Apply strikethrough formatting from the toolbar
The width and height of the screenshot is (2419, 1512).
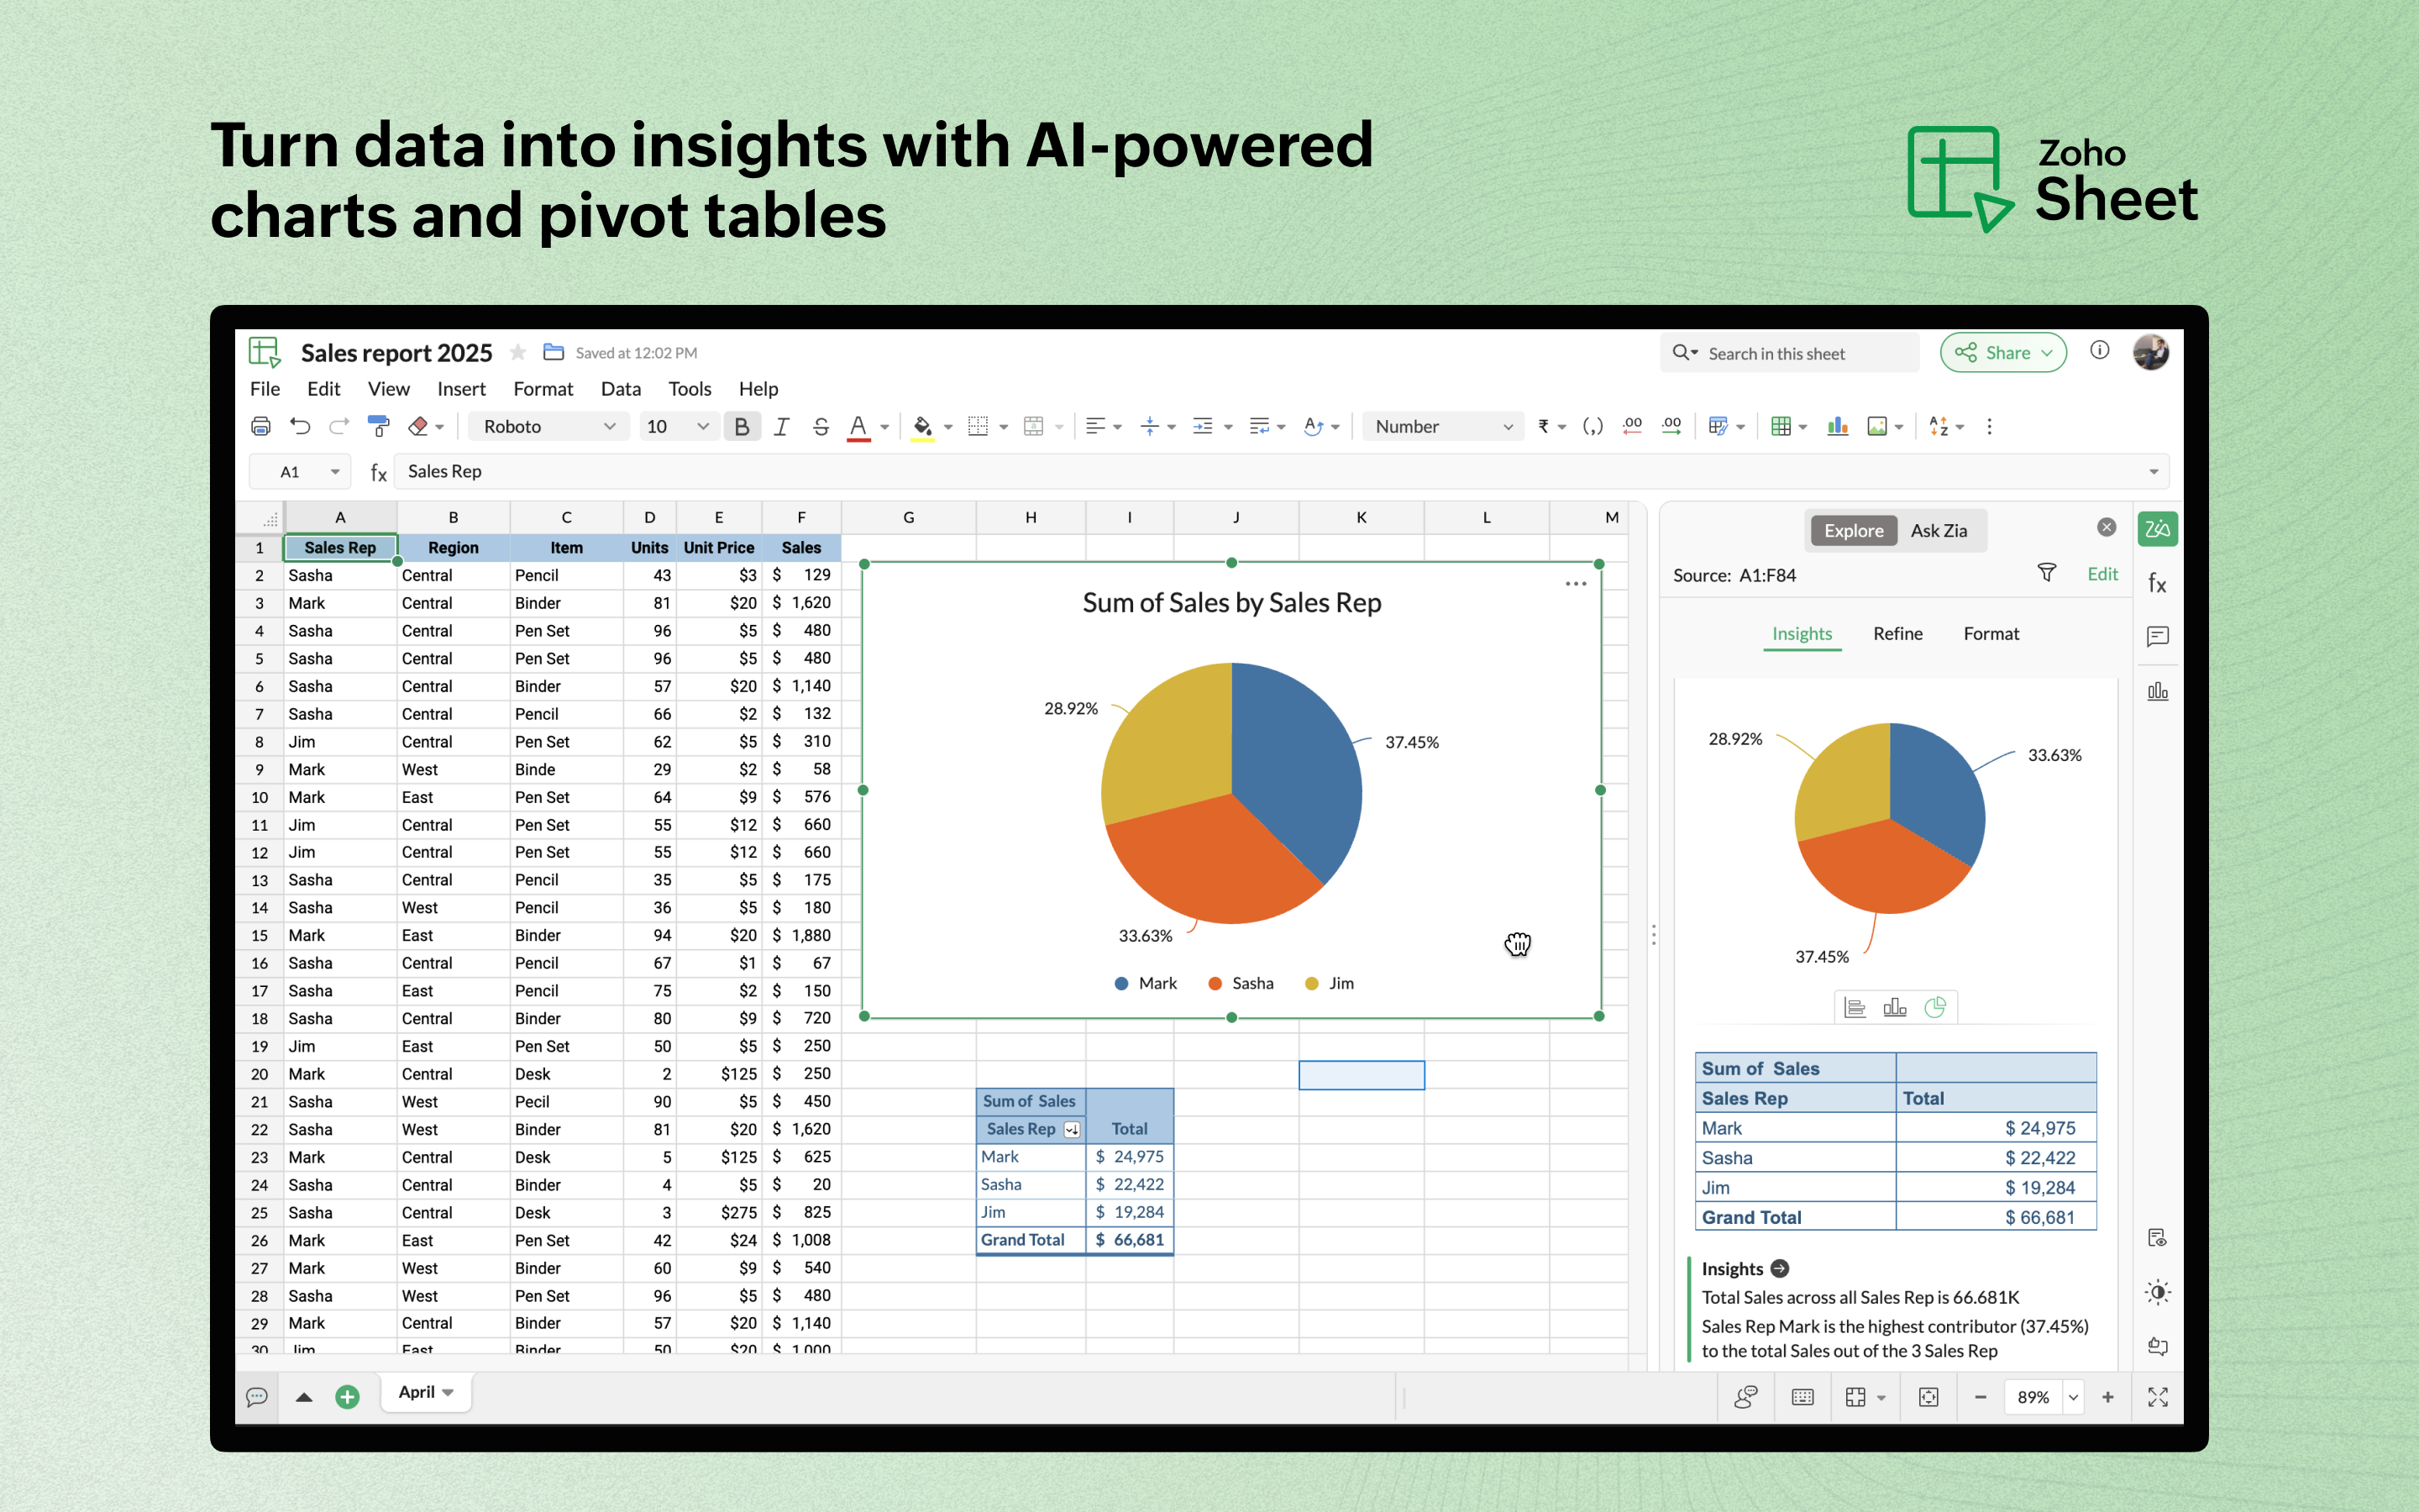point(820,426)
